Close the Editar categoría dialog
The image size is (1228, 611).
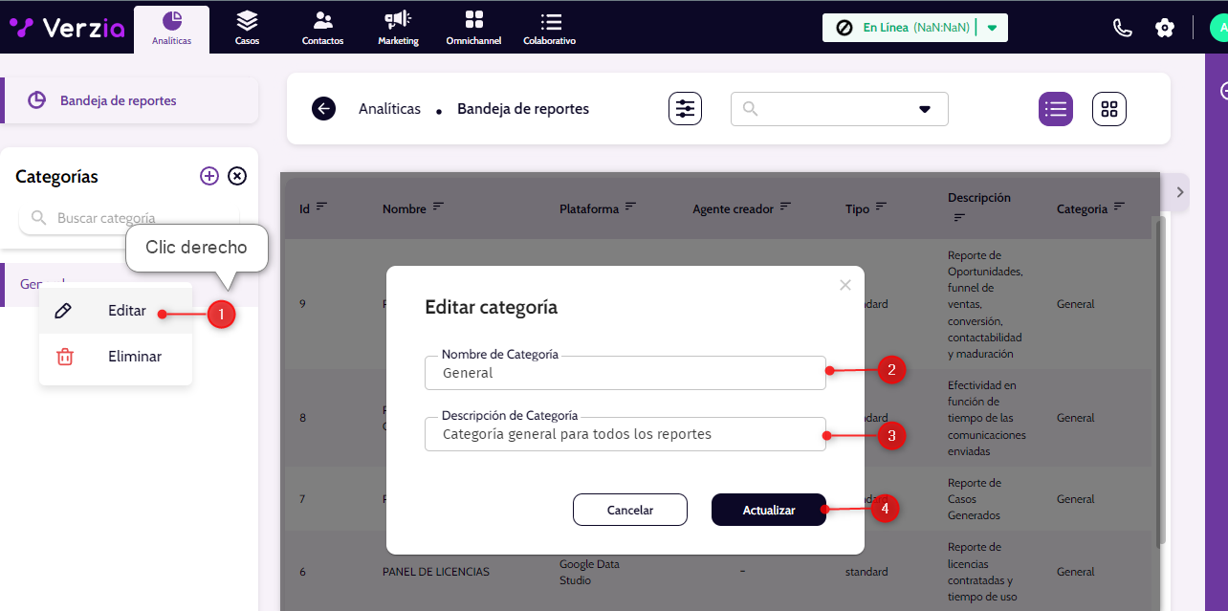pyautogui.click(x=844, y=285)
